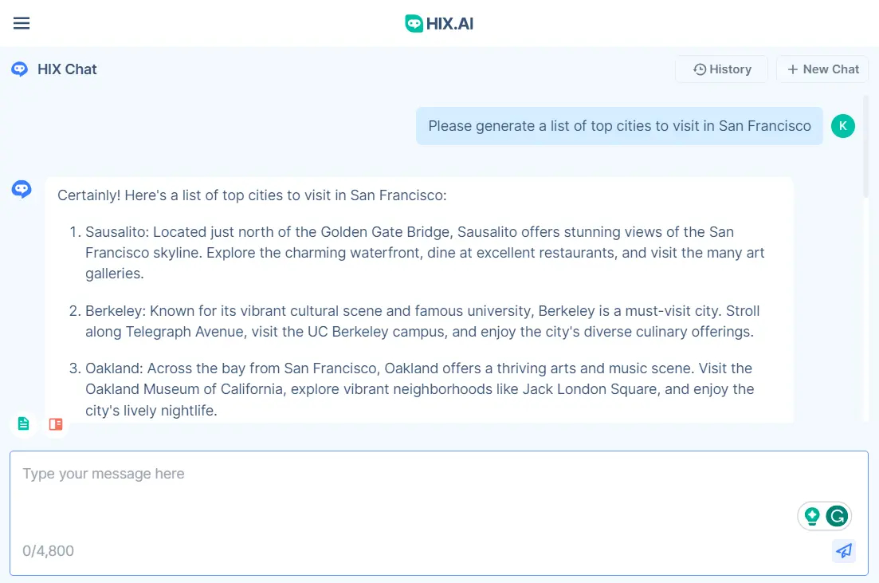Open the Grammarly G widget

pos(837,516)
